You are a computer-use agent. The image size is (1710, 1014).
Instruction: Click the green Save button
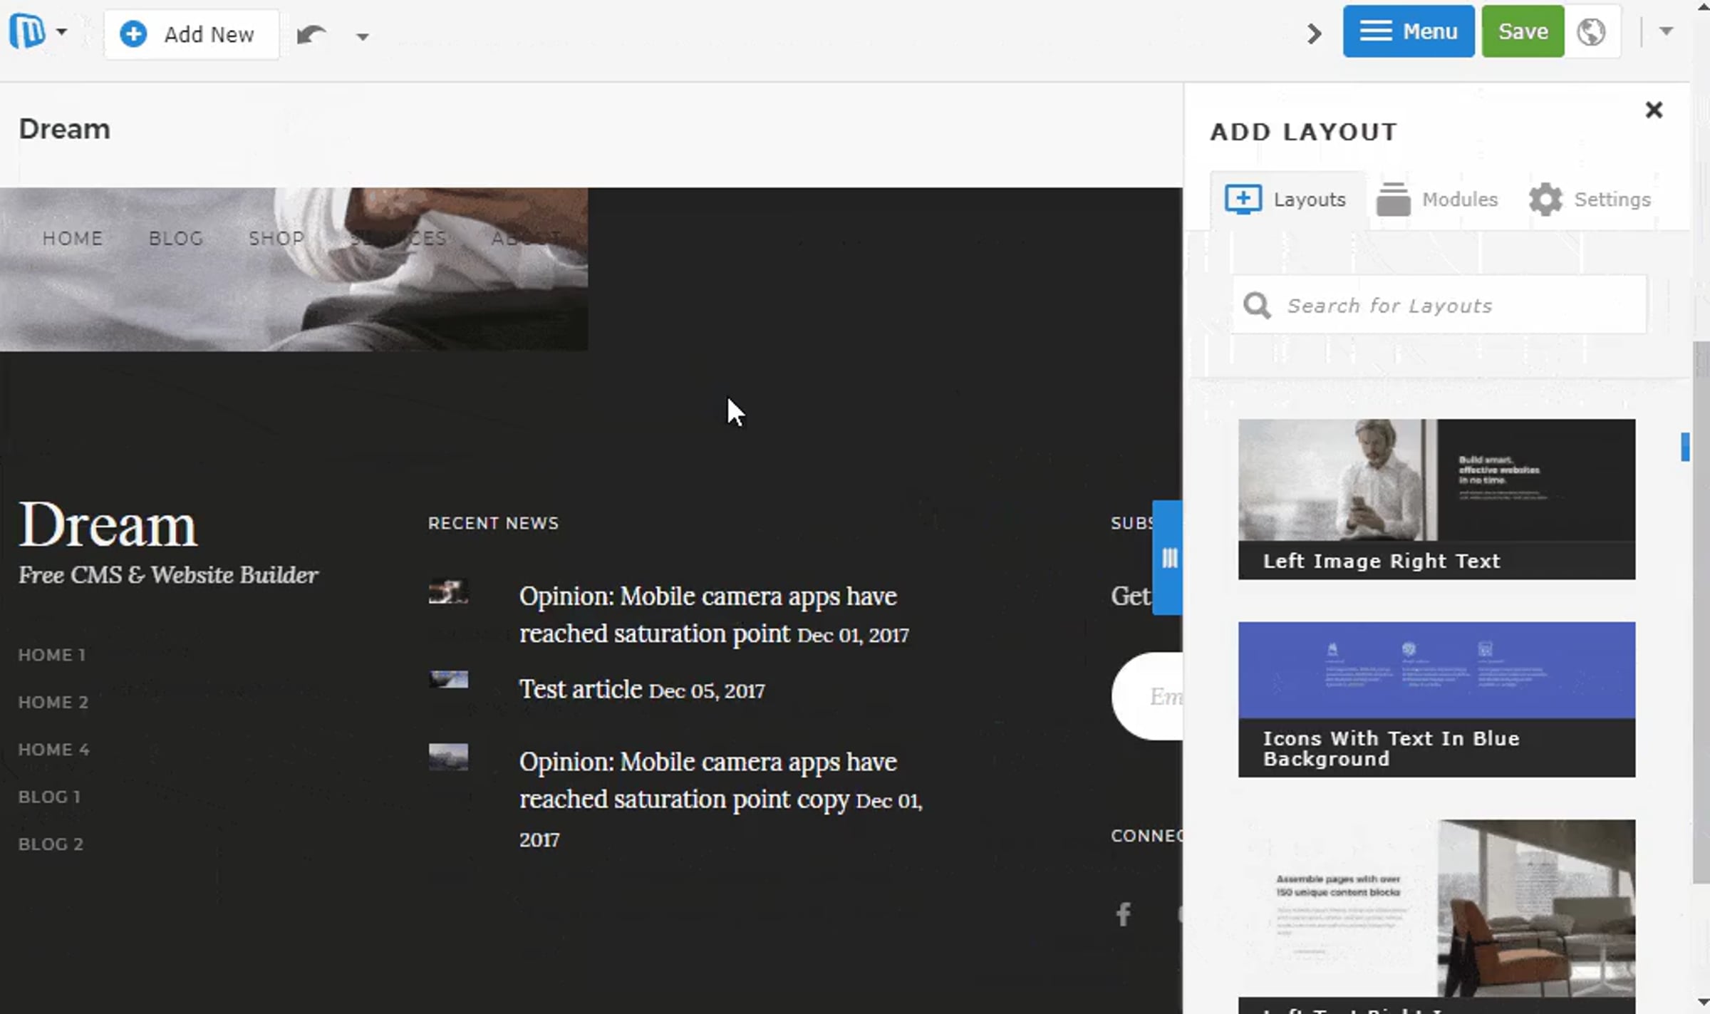1523,31
